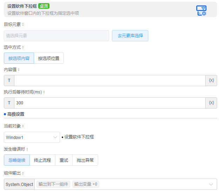
Task: Choose 忽略继续 on error option
Action: click(17, 160)
